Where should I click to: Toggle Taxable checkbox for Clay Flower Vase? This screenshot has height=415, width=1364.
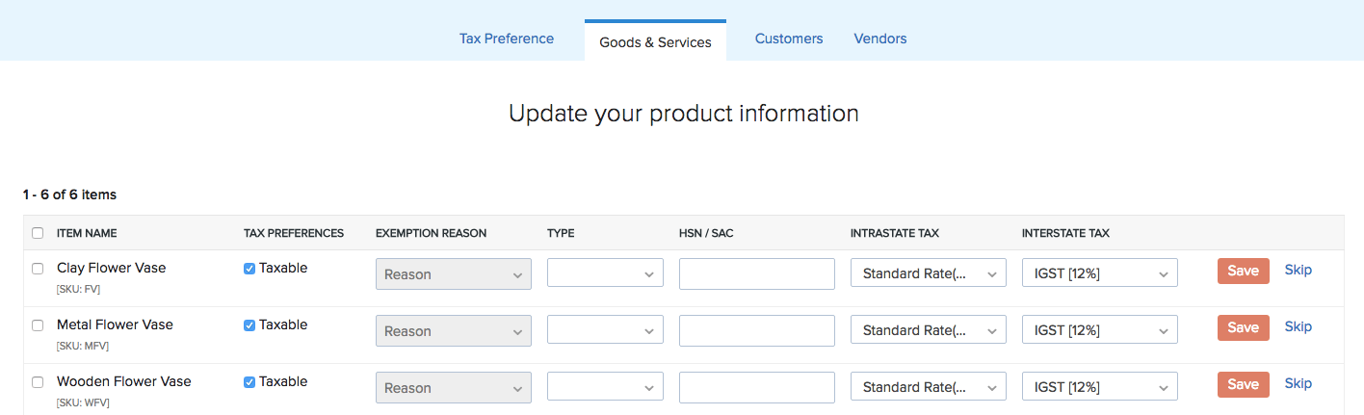pyautogui.click(x=249, y=269)
